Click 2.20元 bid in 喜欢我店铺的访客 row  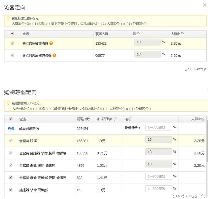176,43
